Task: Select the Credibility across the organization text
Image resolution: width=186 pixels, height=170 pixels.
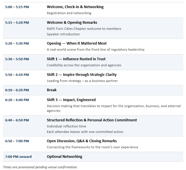Action: point(84,65)
